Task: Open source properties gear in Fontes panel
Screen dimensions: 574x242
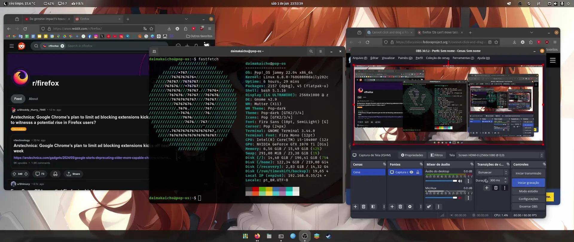Action: (x=410, y=207)
